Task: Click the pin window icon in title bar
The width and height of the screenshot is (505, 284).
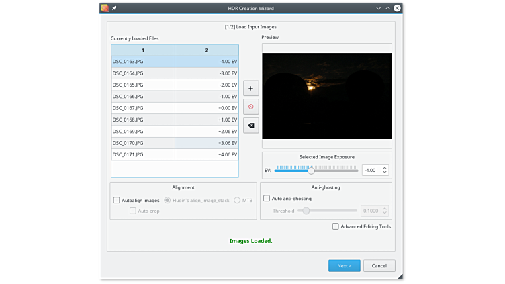Action: pyautogui.click(x=114, y=8)
